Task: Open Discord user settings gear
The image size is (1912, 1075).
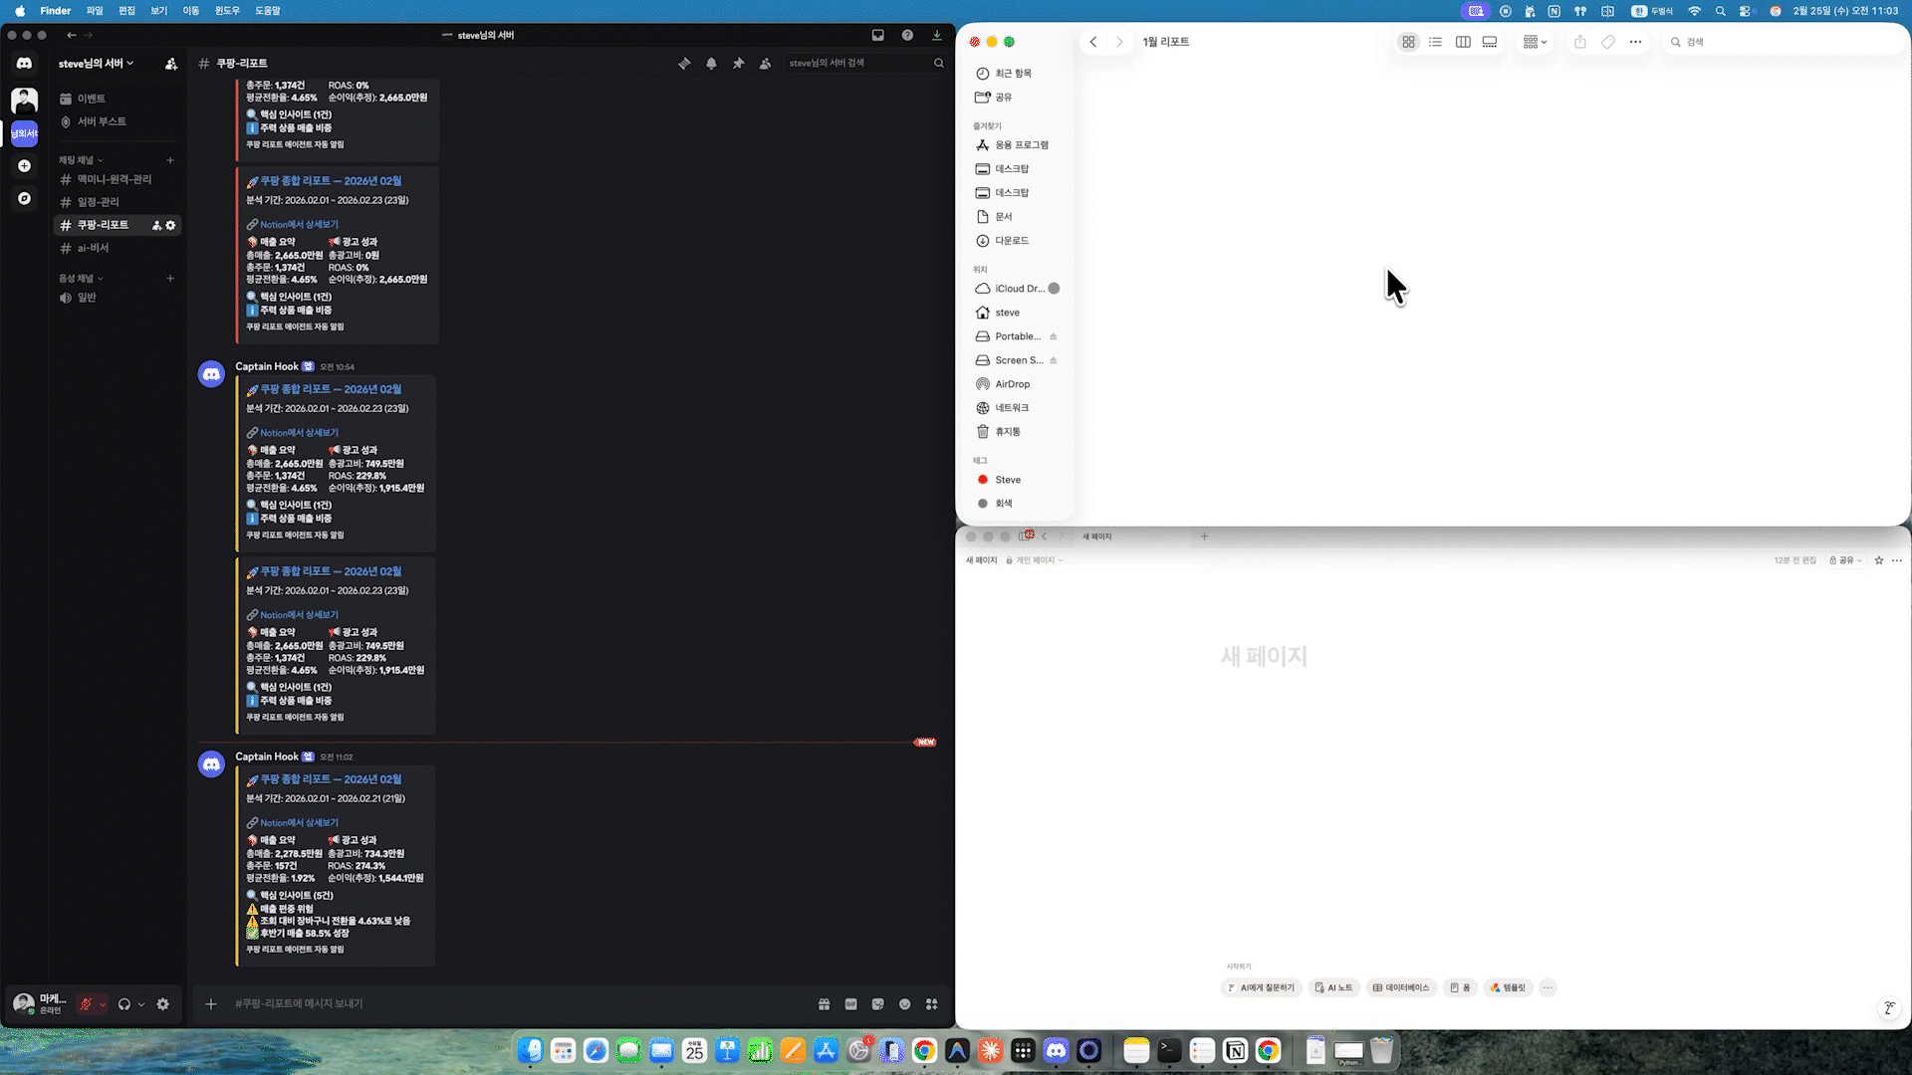Action: click(163, 1004)
